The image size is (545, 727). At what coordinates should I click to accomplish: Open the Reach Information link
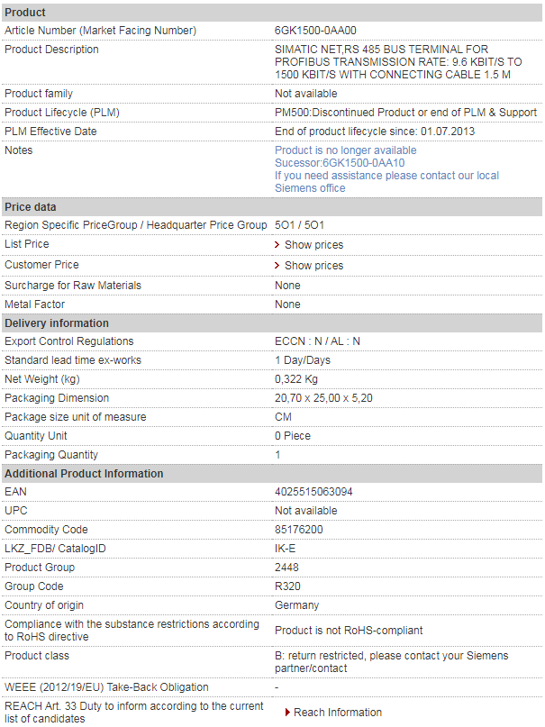(x=338, y=713)
